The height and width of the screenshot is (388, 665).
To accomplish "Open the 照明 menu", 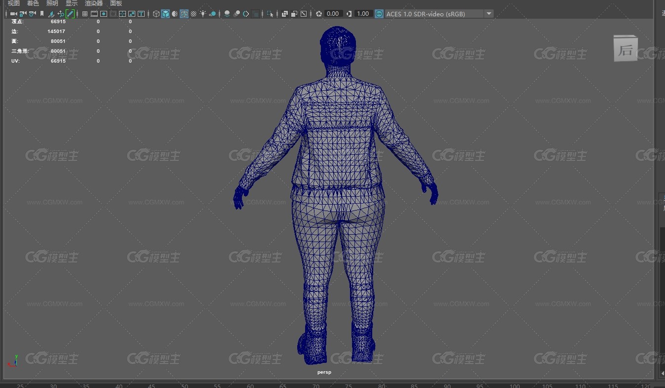I will (x=52, y=3).
